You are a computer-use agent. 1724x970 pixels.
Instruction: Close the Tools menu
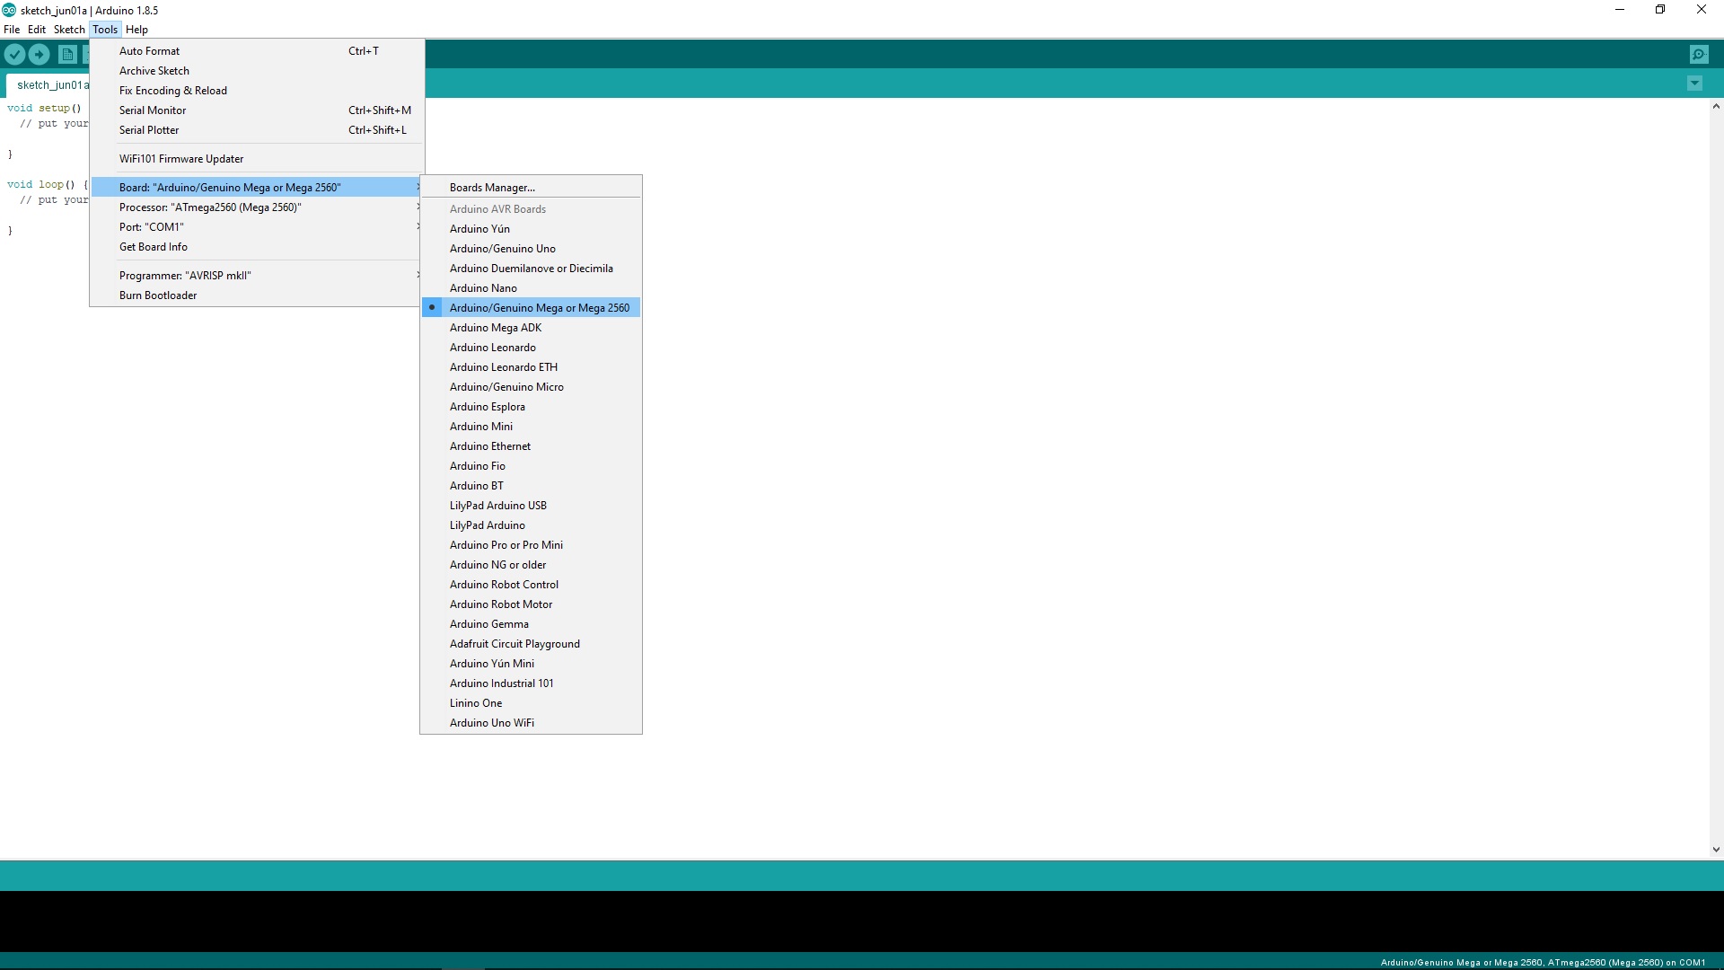coord(105,30)
